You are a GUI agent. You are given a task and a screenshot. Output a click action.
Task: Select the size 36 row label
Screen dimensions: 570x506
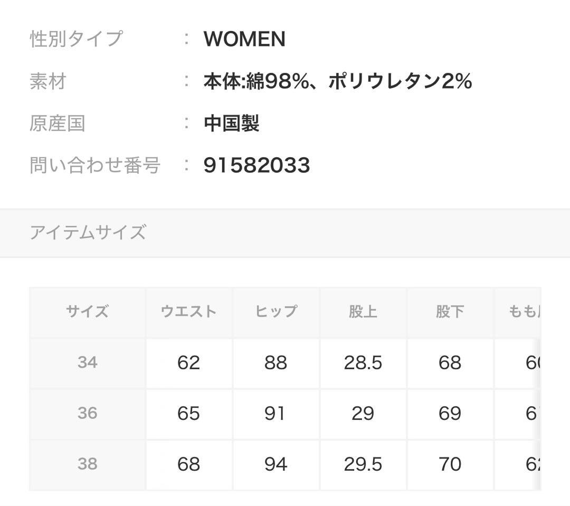(x=87, y=413)
